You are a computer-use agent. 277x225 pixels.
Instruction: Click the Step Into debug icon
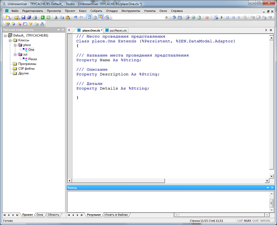click(253, 17)
